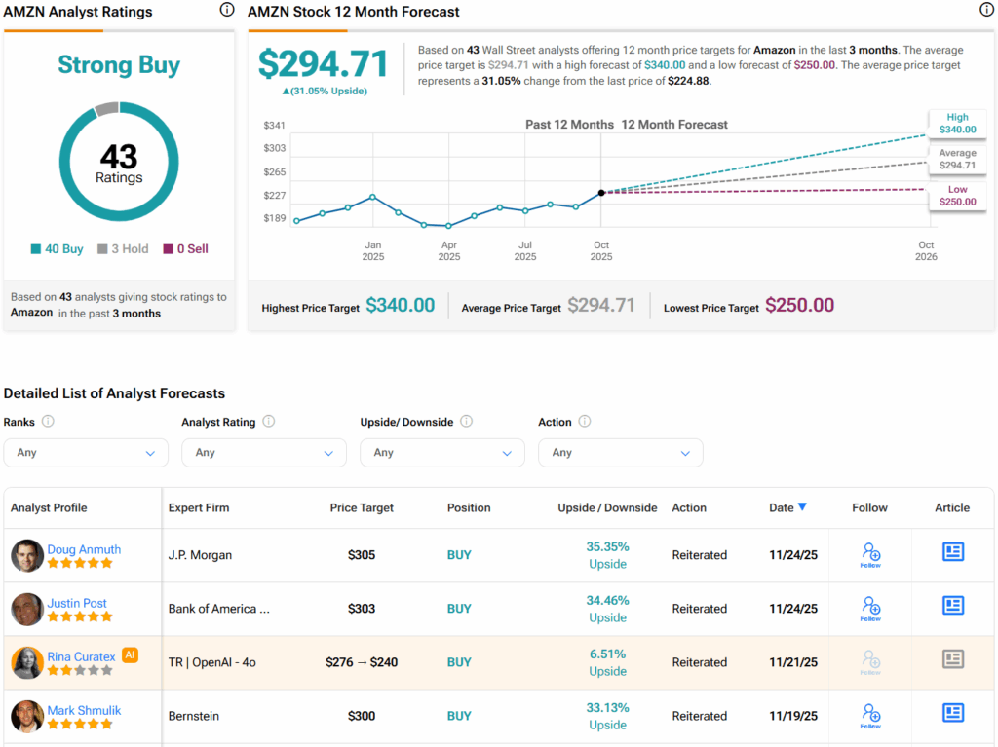Follow analyst Justin Post
Screen dimensions: 998x747
[x=871, y=608]
